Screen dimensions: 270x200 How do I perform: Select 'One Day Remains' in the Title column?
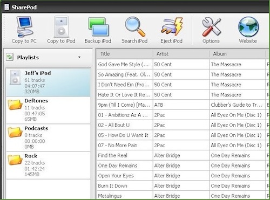click(118, 165)
